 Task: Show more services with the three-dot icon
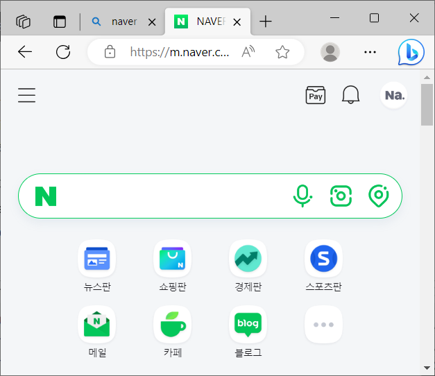[x=323, y=325]
